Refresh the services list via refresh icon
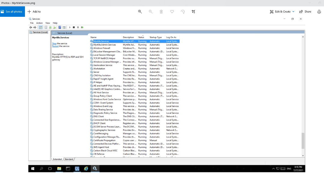Image resolution: width=324 pixels, height=178 pixels. (x=50, y=27)
